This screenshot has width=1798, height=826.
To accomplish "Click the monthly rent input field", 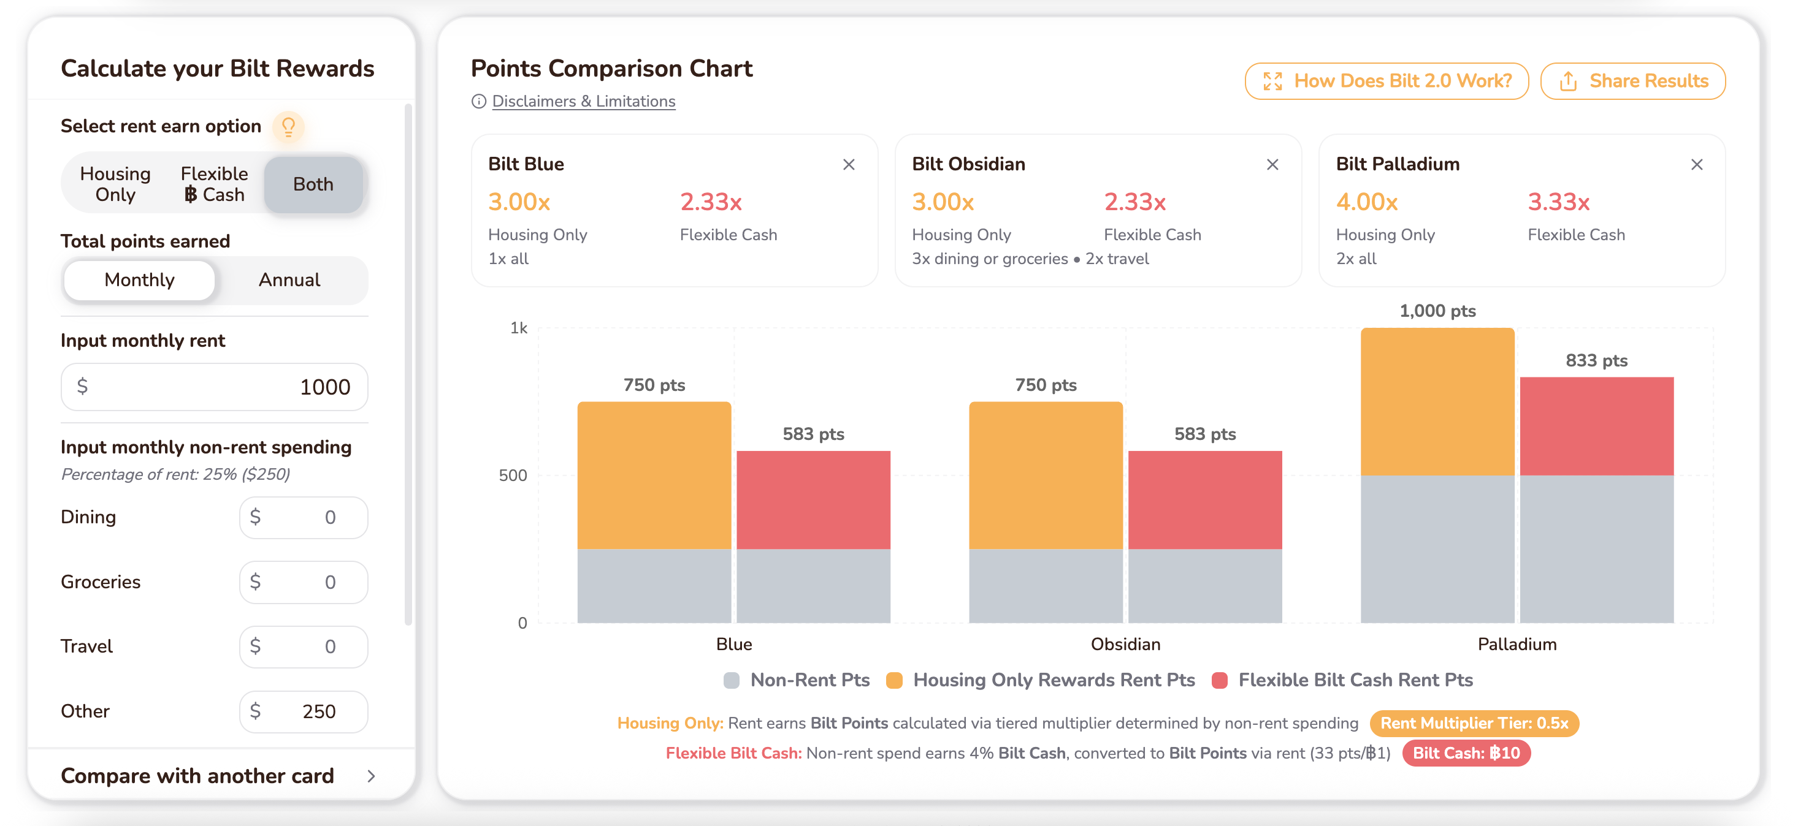I will (214, 387).
